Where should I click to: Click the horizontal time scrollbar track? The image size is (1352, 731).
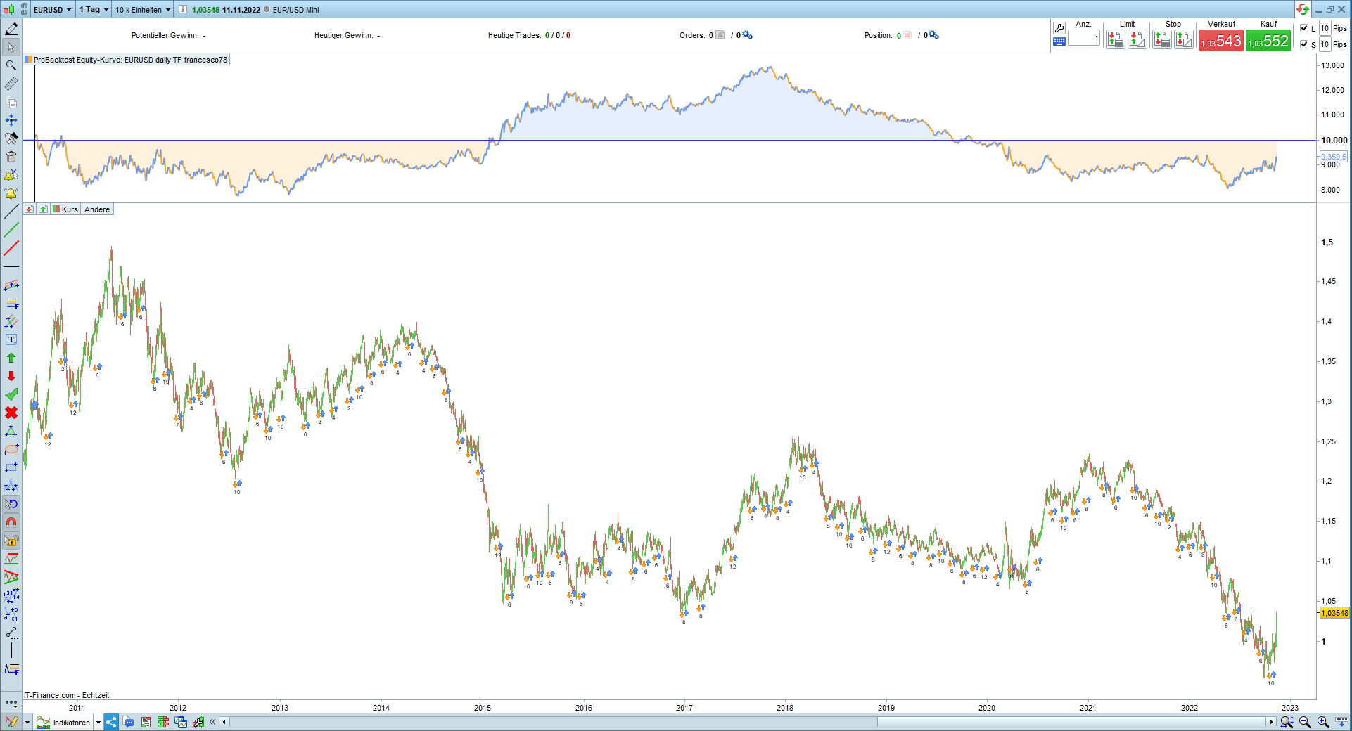pos(747,722)
